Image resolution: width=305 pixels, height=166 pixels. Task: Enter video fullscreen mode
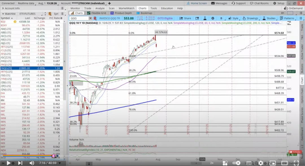coord(296,163)
